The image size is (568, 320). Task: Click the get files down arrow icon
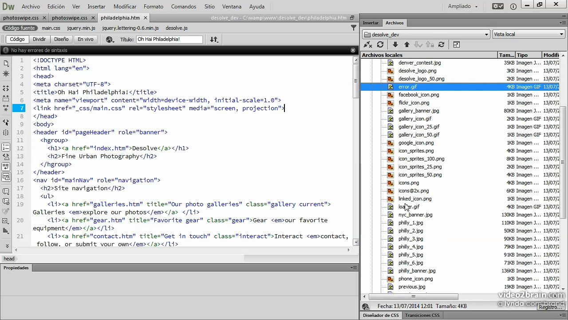(395, 44)
